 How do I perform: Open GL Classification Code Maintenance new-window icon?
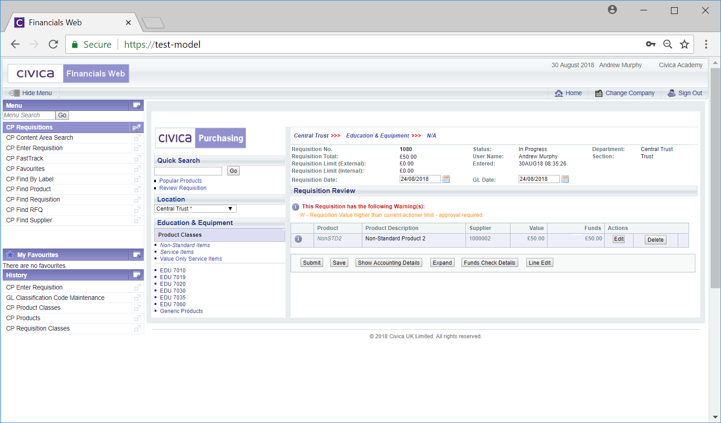coord(137,298)
